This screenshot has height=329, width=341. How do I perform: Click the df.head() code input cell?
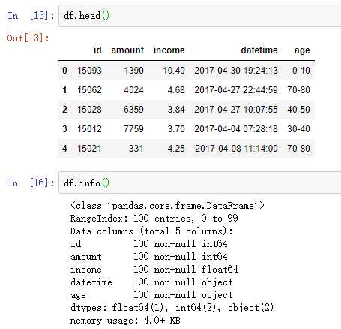(x=200, y=15)
